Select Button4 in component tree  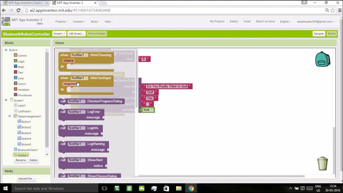click(26, 139)
